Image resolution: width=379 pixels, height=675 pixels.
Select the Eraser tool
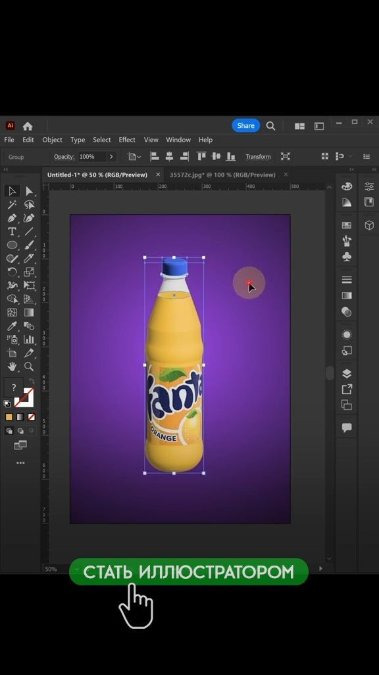coord(29,258)
